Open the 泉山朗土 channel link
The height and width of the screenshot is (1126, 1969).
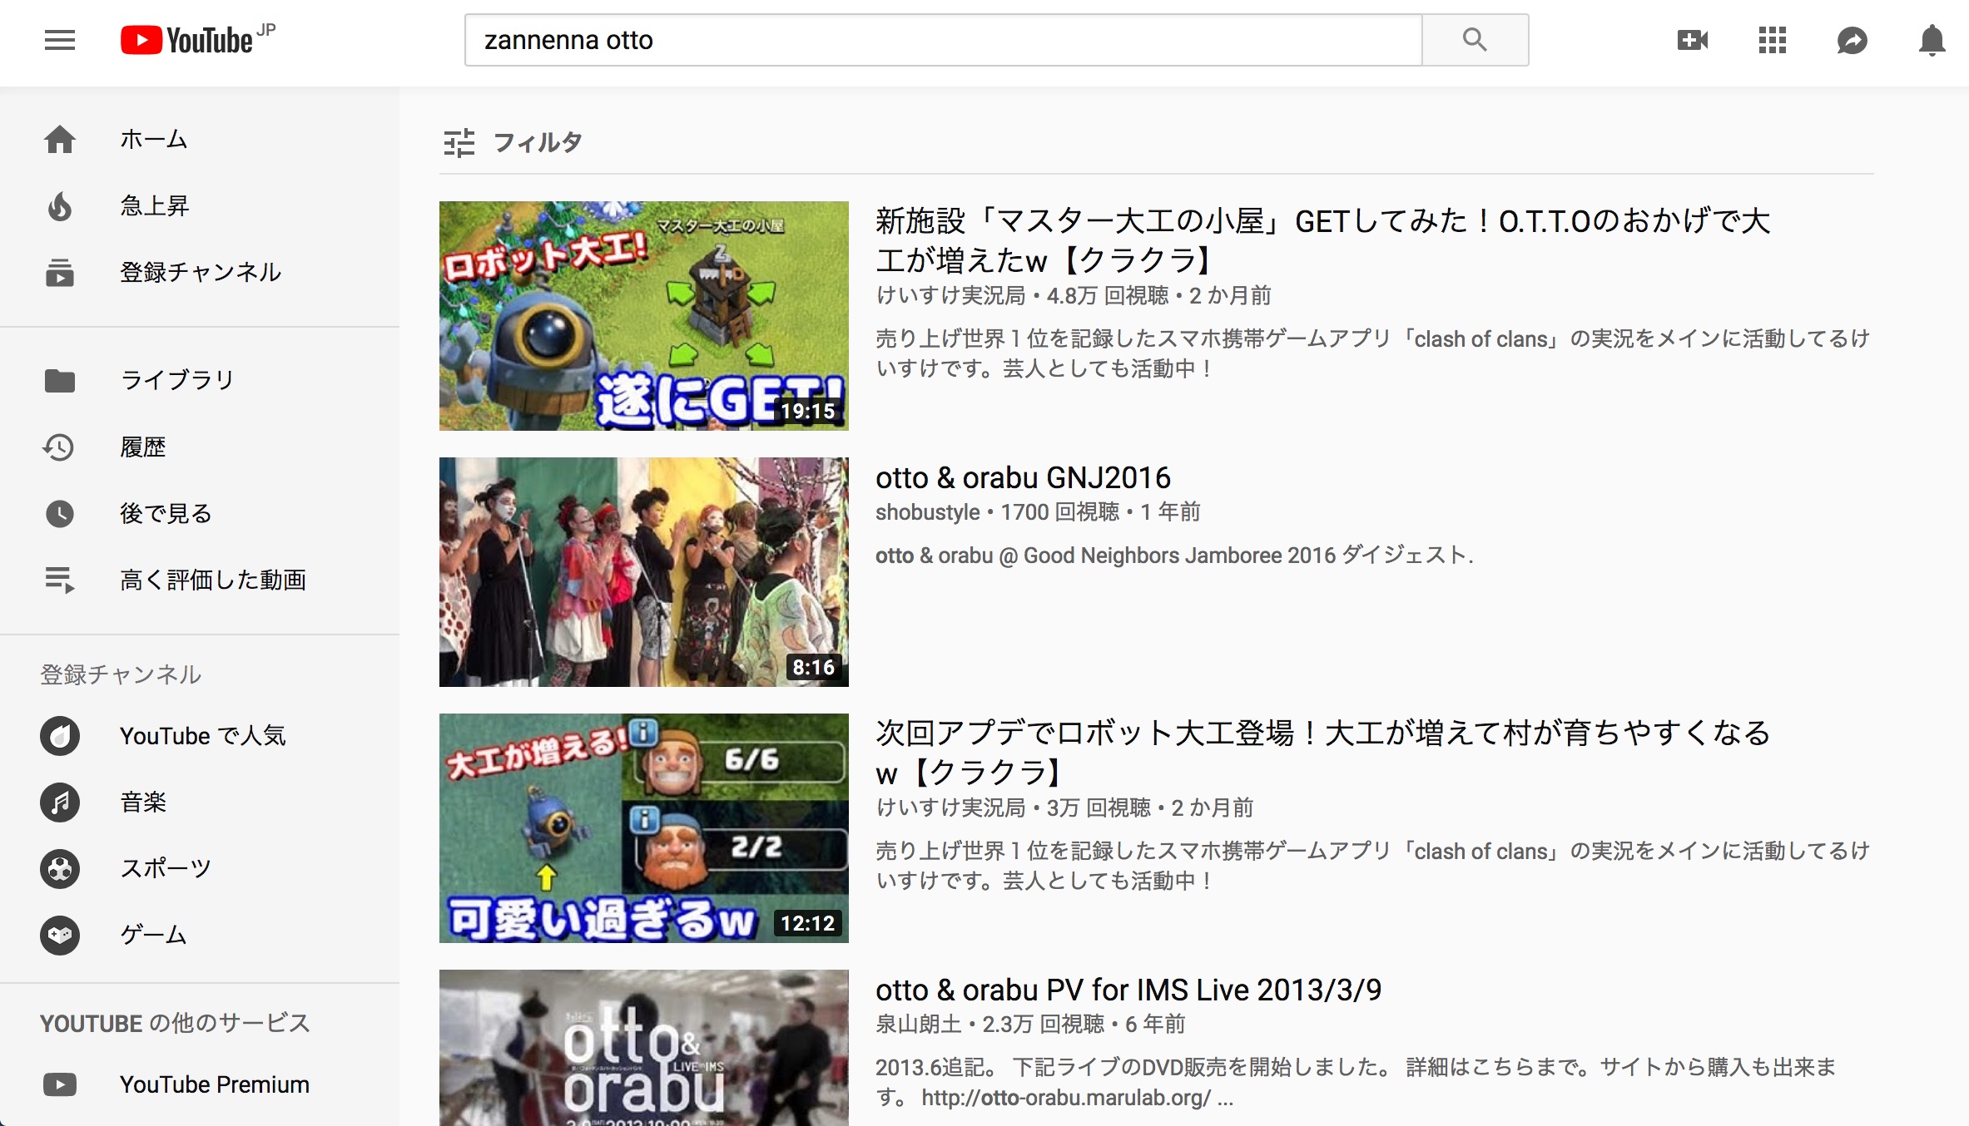[x=918, y=1025]
